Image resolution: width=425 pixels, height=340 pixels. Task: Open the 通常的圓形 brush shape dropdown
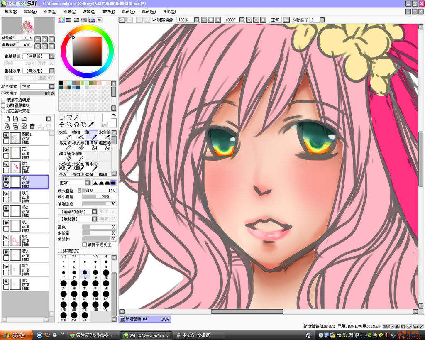(x=94, y=211)
